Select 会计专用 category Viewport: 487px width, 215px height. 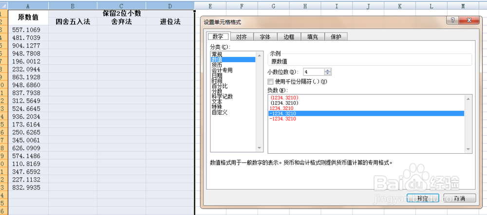tap(233, 71)
